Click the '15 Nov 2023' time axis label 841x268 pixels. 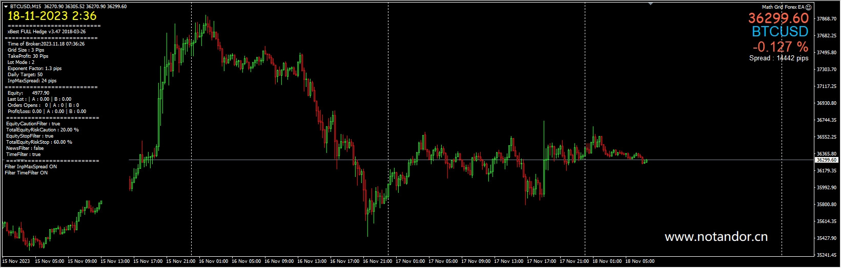[16, 261]
